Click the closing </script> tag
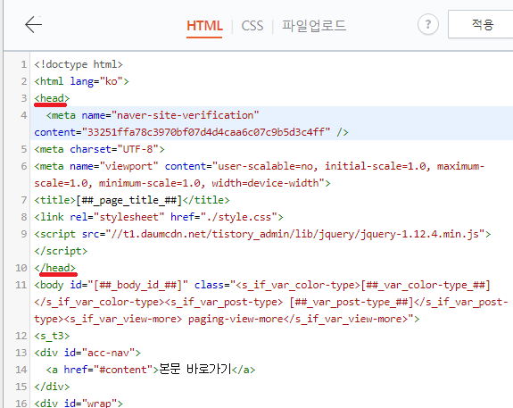This screenshot has width=513, height=408. pos(61,251)
